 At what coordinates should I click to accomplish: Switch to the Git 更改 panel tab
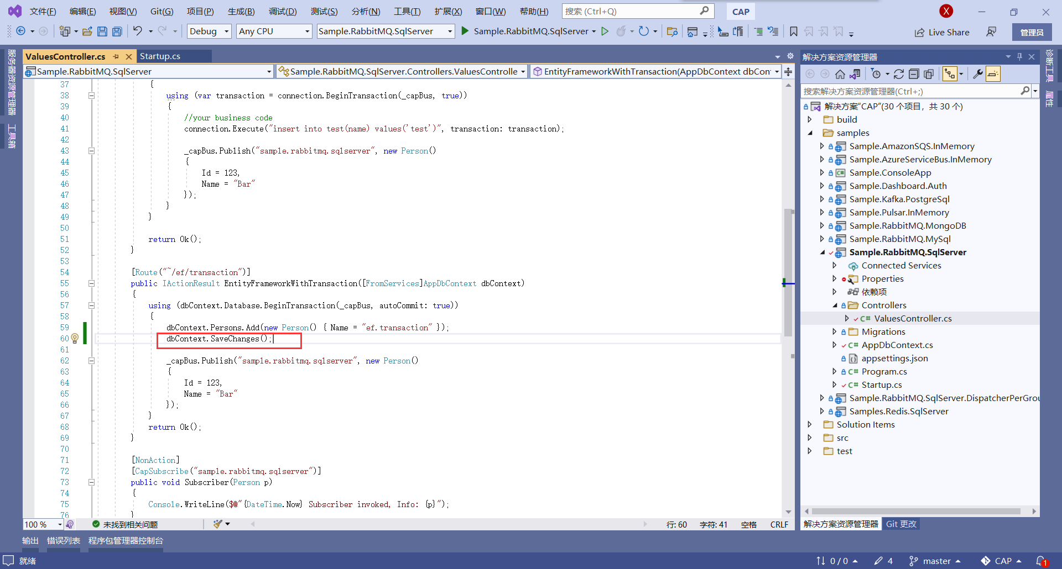[x=901, y=524]
